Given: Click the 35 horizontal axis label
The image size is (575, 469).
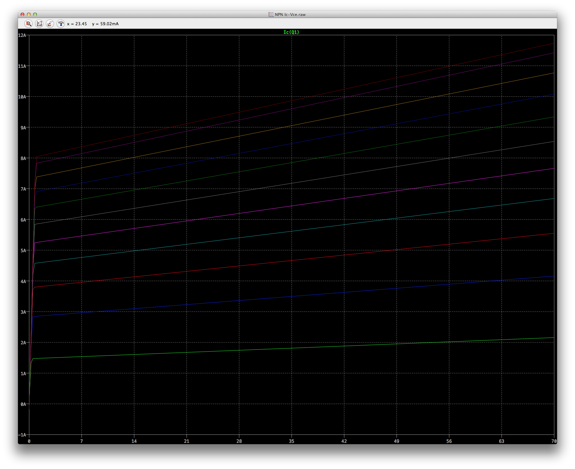Looking at the screenshot, I should [292, 441].
